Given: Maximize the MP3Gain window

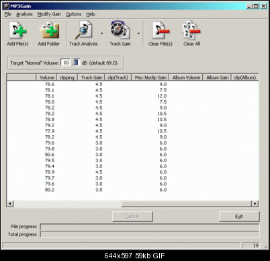Looking at the screenshot, I should point(256,6).
